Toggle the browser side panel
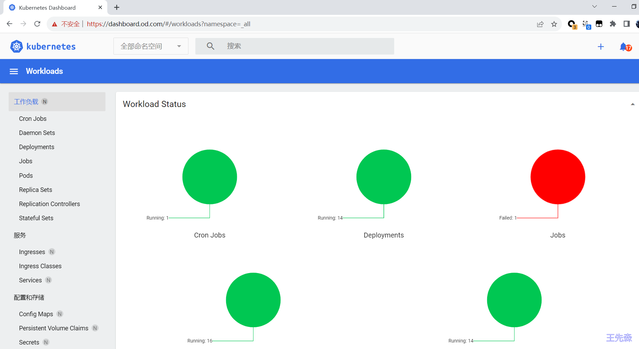This screenshot has height=349, width=639. pyautogui.click(x=626, y=24)
